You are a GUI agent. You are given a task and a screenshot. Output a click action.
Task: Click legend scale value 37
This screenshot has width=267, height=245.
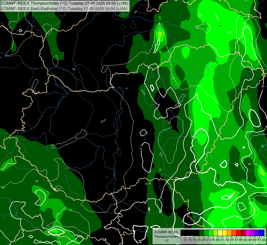pos(236,240)
